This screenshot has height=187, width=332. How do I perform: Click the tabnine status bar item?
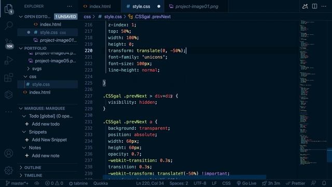[x=78, y=183]
